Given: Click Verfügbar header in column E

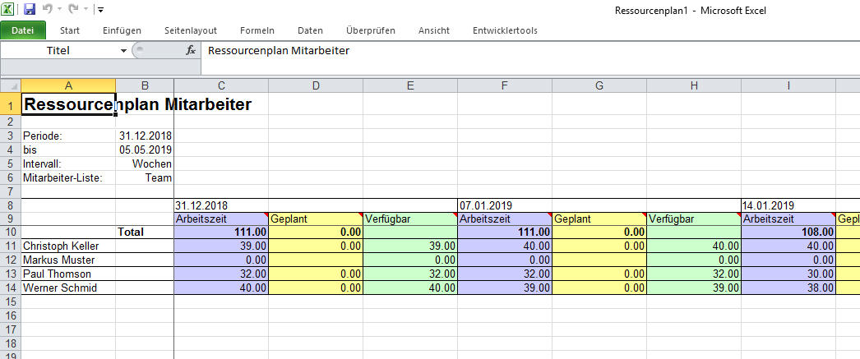Looking at the screenshot, I should point(410,219).
